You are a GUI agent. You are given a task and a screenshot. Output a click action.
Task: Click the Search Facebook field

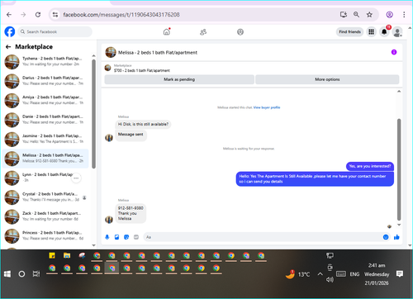click(x=55, y=32)
